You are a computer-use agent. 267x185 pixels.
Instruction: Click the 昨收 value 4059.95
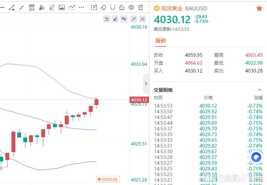(x=194, y=55)
